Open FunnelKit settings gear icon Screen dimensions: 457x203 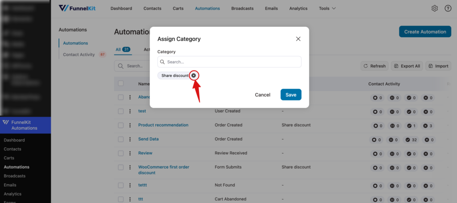click(x=435, y=8)
